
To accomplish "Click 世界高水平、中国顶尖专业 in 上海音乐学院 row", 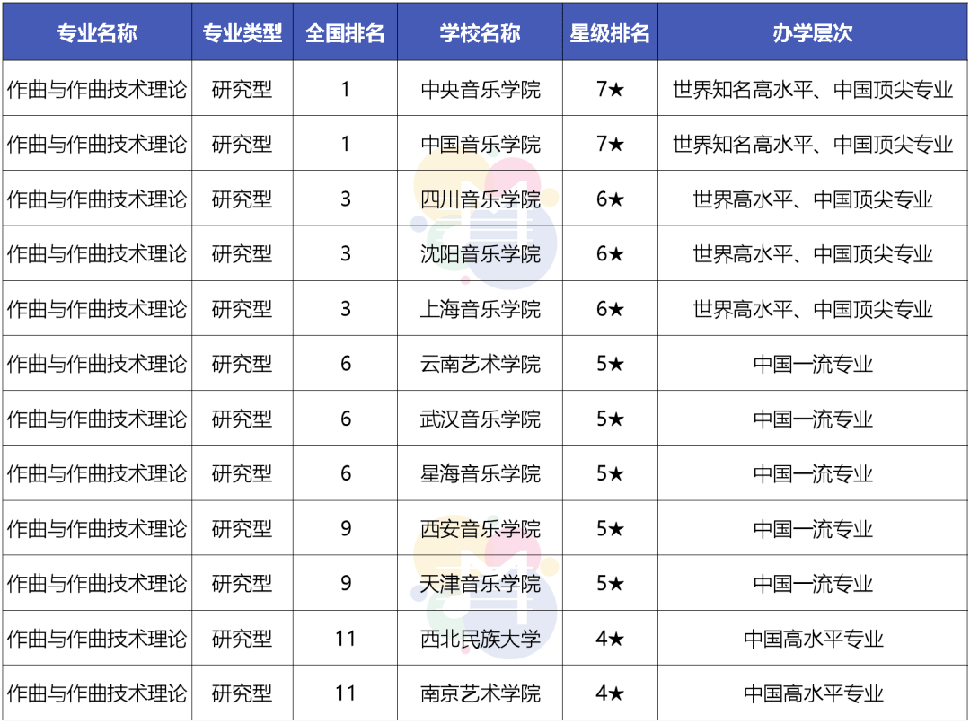I will click(x=813, y=309).
